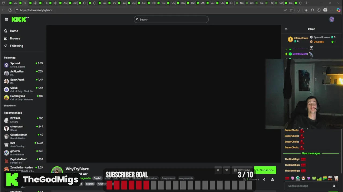Viewport: 343px width, 192px height.
Task: Click the Songrequest tag
Action: 168,178
